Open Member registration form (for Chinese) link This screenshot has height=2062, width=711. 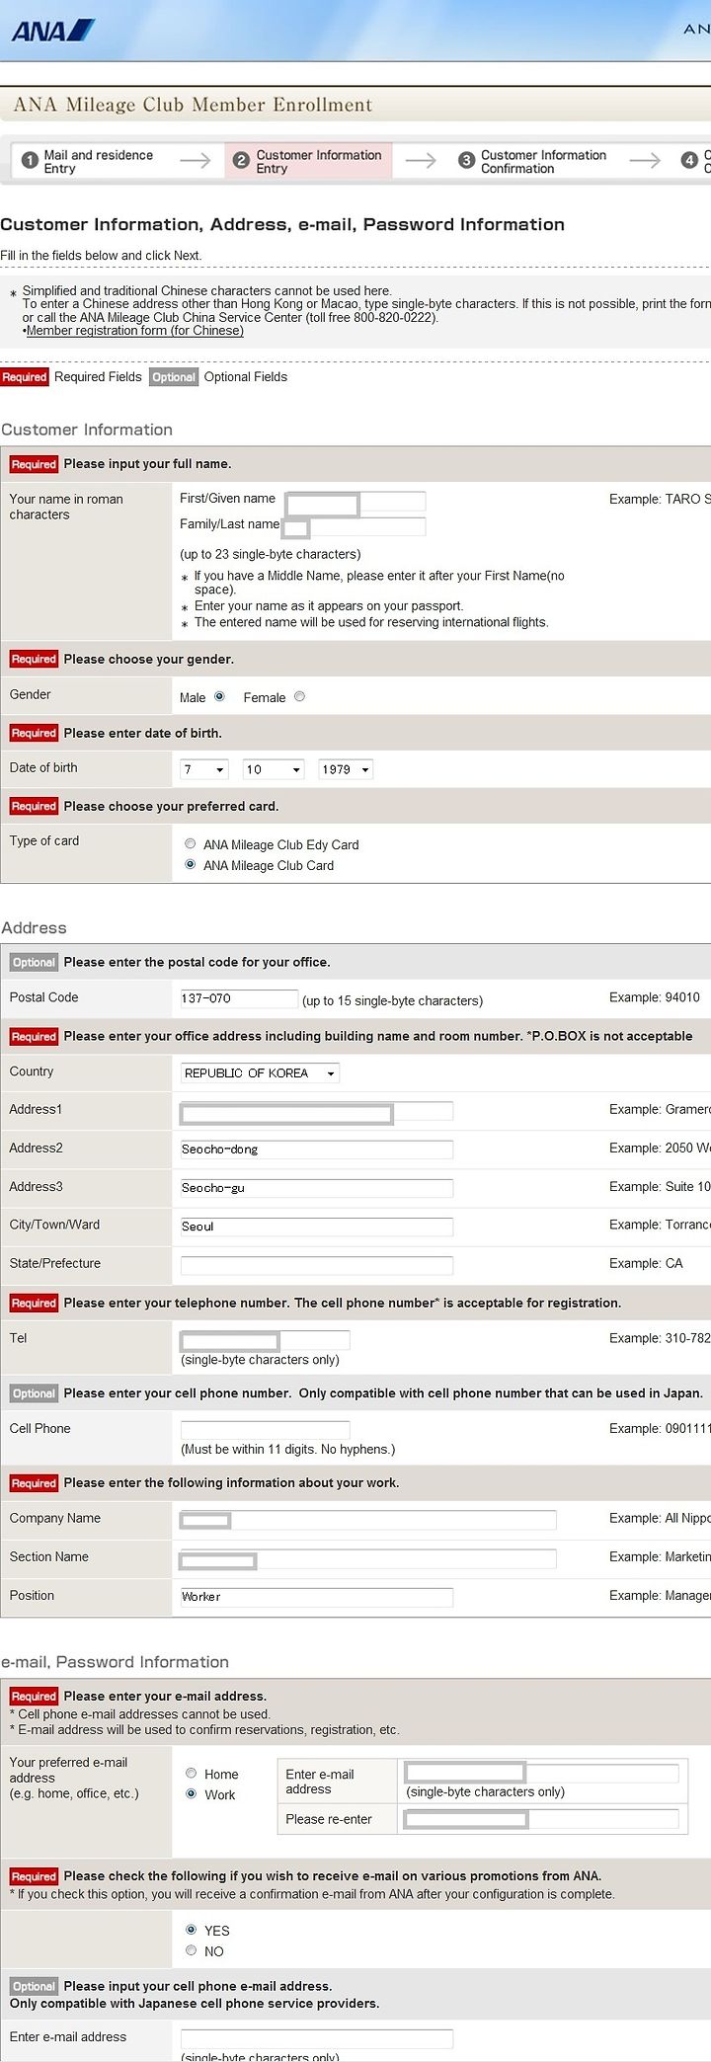[135, 331]
